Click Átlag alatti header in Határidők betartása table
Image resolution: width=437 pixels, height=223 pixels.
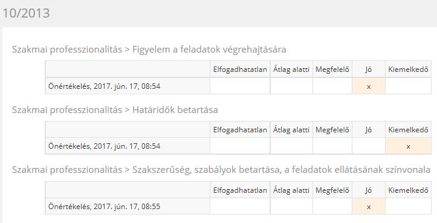tap(291, 130)
